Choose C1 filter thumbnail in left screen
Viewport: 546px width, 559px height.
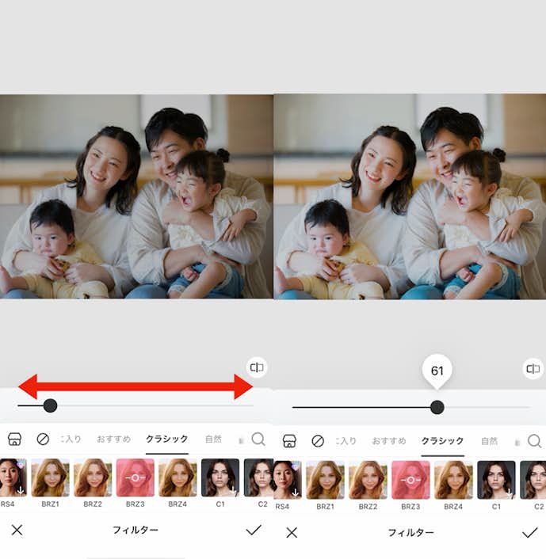click(x=220, y=477)
